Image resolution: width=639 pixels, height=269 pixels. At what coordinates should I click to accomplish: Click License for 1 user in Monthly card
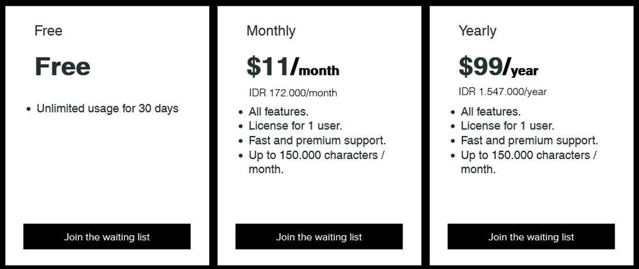[295, 126]
